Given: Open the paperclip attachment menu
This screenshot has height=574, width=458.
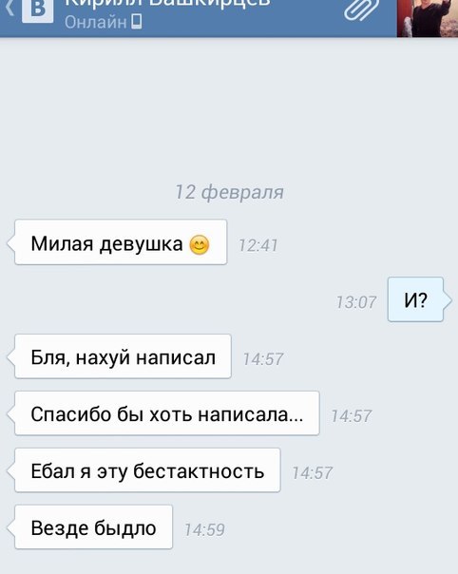Looking at the screenshot, I should (361, 10).
